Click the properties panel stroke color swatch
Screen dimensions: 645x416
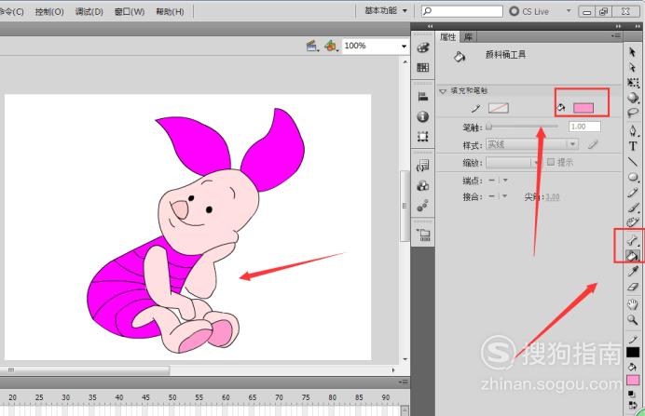click(x=499, y=108)
